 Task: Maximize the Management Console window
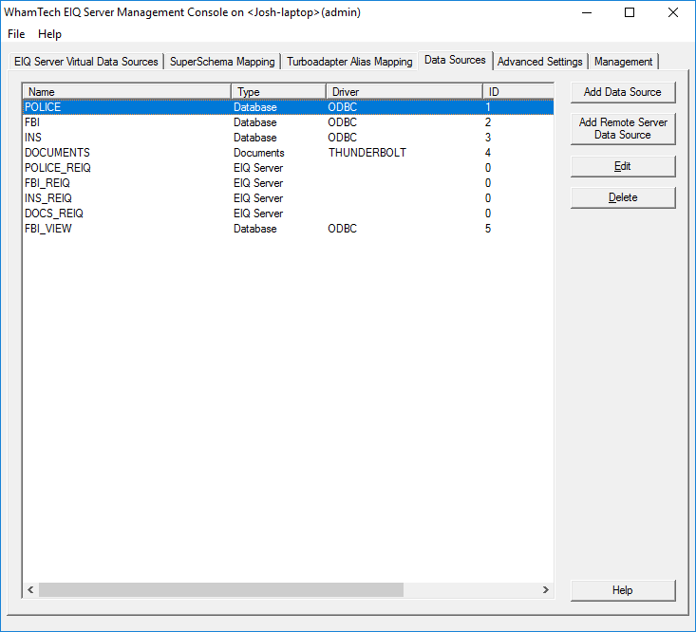click(x=630, y=12)
